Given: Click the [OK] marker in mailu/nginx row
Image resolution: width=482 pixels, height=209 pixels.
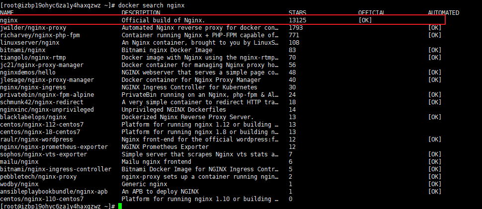Looking at the screenshot, I should [x=435, y=162].
